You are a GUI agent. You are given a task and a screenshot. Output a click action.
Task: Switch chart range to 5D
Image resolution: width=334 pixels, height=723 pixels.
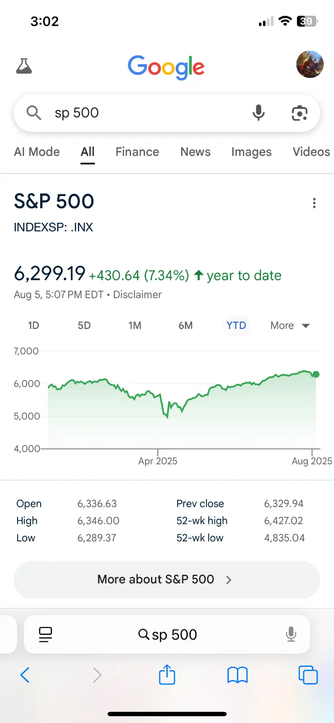click(x=84, y=326)
